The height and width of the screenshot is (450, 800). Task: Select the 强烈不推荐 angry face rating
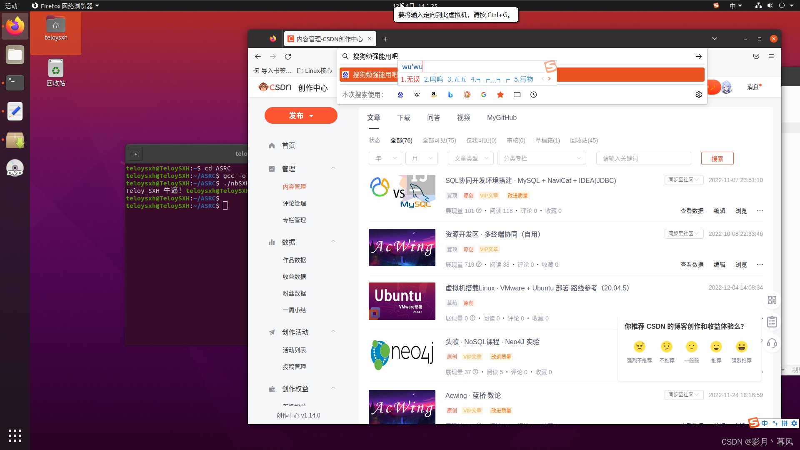[x=639, y=347]
